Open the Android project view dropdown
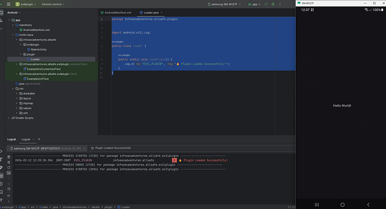386x209 pixels. (x=14, y=13)
